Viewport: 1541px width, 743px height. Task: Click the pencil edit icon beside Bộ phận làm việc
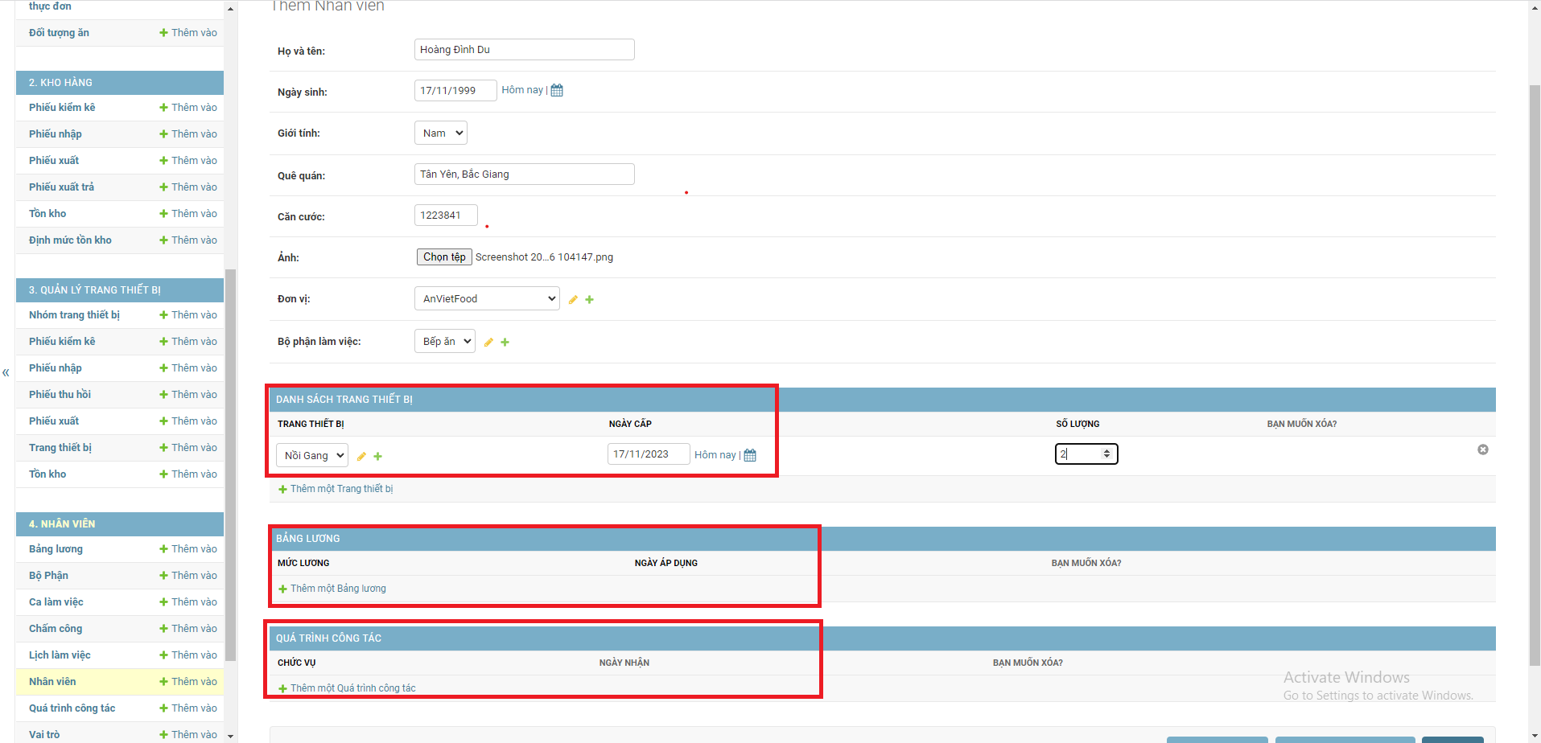[x=488, y=343]
